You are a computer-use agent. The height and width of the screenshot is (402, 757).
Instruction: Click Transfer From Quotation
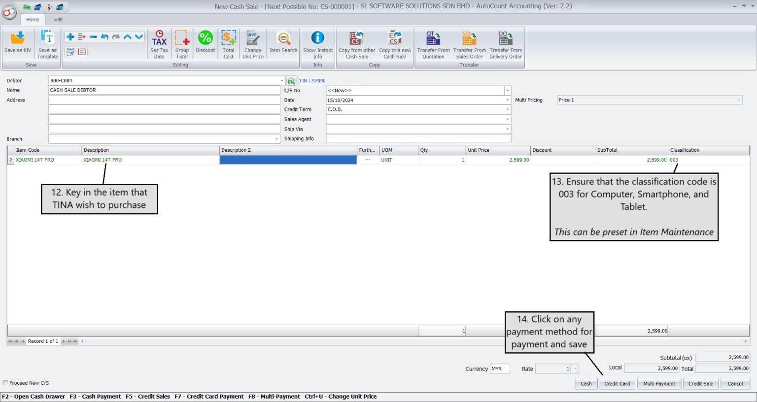point(433,44)
